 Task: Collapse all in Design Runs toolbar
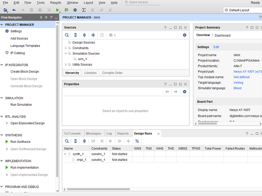coord(75,141)
